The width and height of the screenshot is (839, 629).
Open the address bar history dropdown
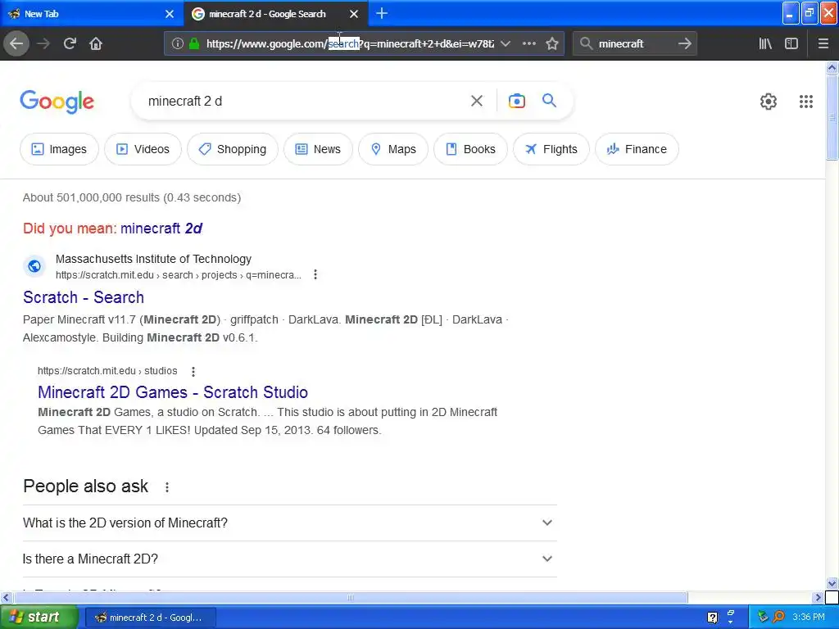click(505, 44)
